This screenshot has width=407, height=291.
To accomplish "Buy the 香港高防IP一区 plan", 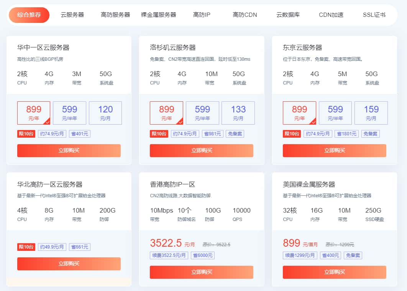I will pyautogui.click(x=202, y=272).
